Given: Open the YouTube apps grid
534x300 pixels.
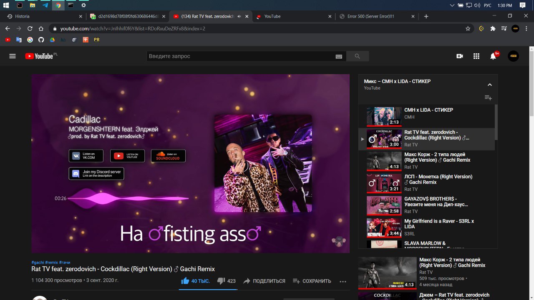Looking at the screenshot, I should point(476,56).
